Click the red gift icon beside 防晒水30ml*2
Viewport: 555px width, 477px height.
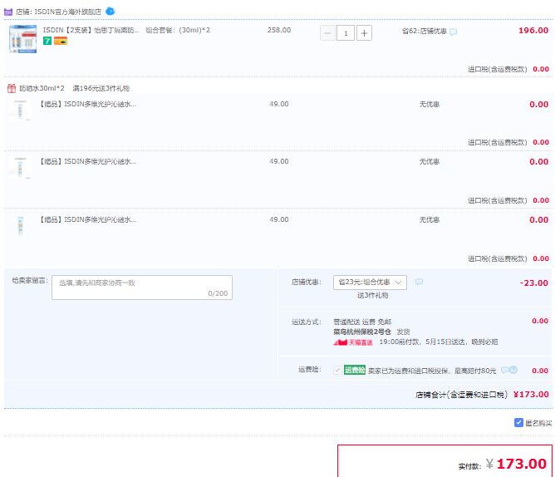click(12, 88)
